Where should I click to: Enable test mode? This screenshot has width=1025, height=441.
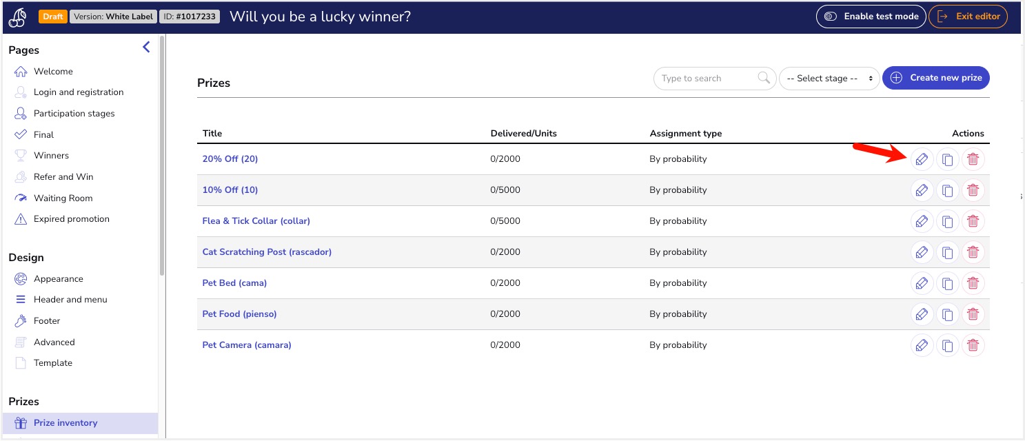tap(871, 17)
